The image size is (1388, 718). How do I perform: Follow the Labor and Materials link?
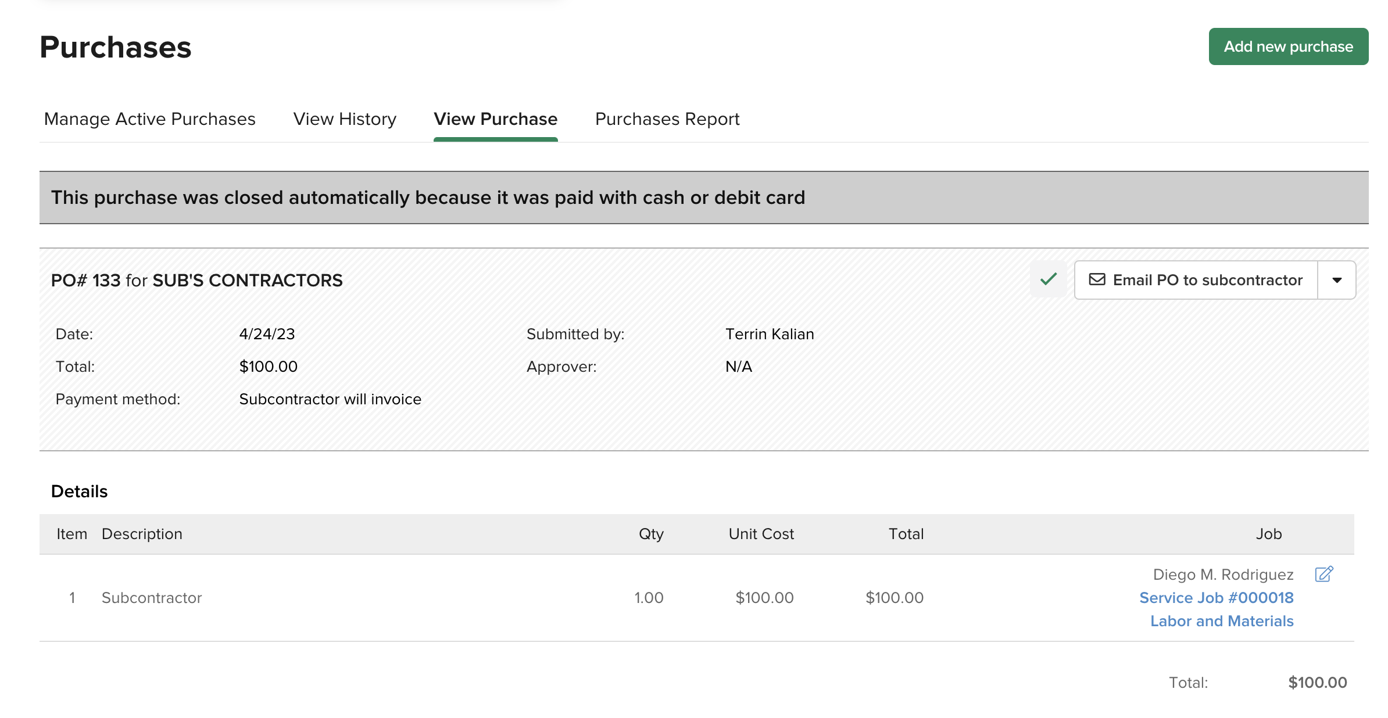(x=1221, y=621)
